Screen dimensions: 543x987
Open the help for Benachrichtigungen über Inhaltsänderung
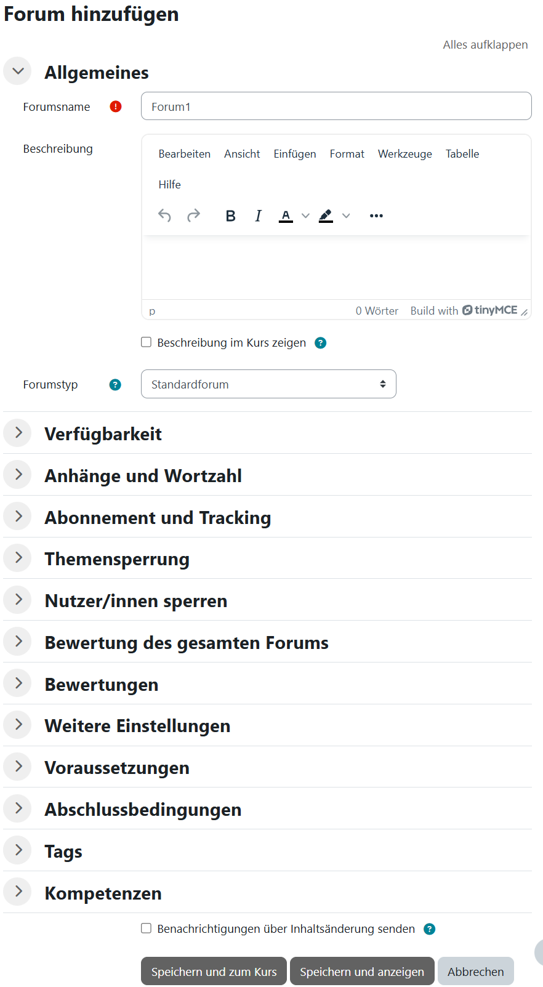(430, 929)
